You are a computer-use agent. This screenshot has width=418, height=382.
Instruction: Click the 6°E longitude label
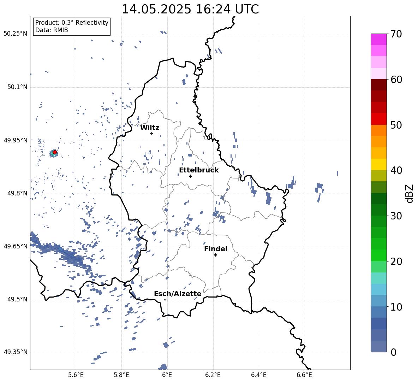(167, 375)
